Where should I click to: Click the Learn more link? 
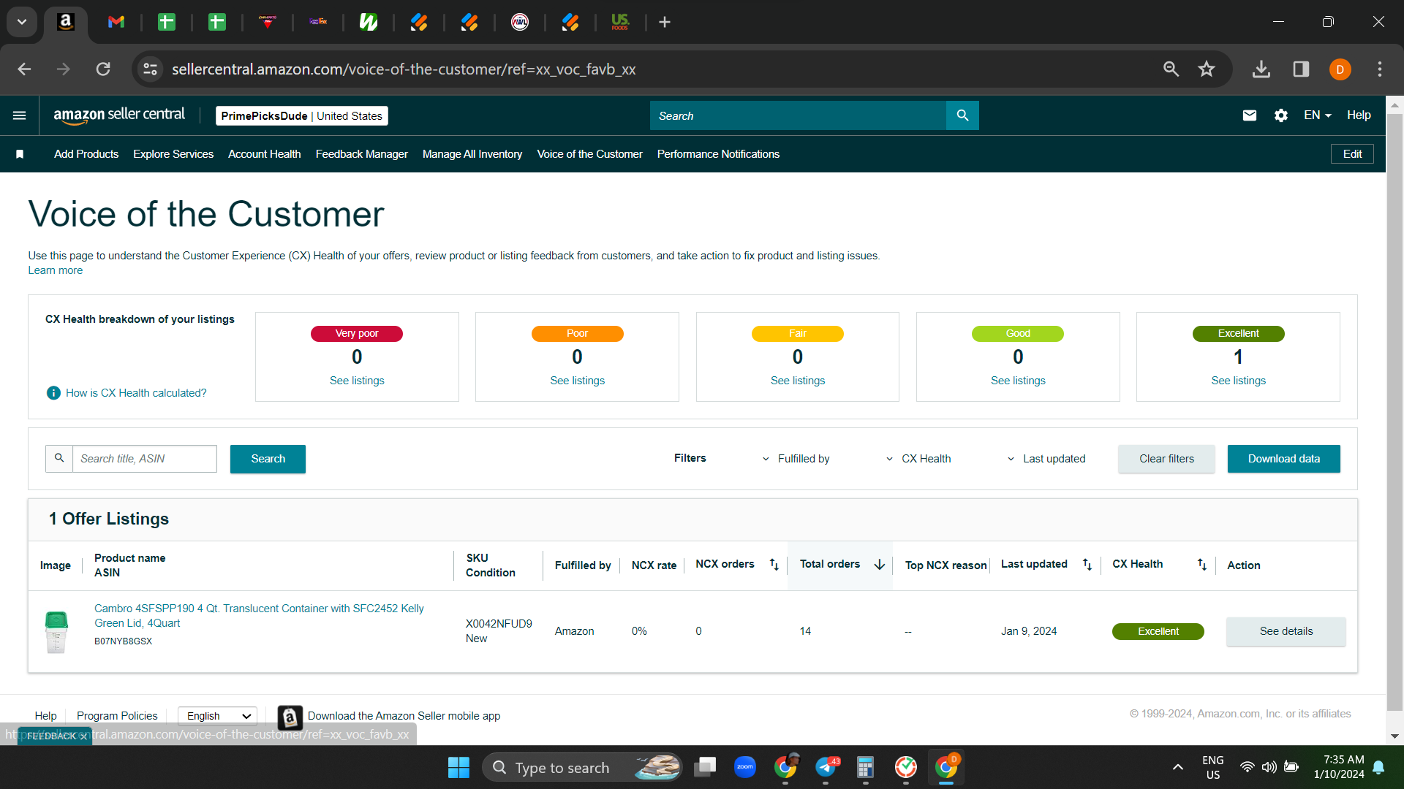(x=56, y=270)
